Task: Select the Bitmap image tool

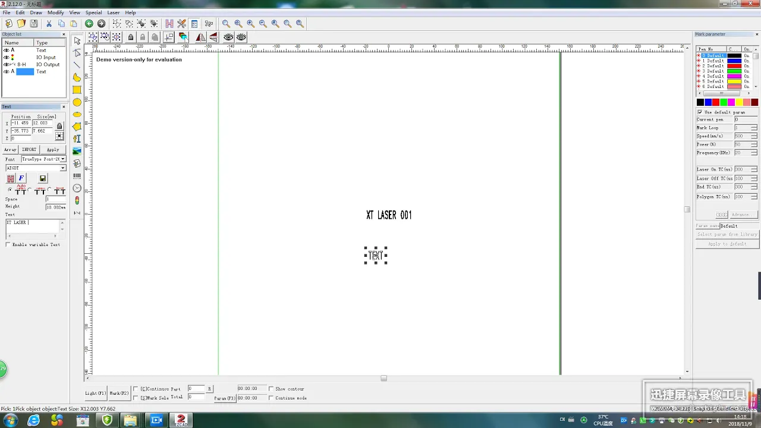Action: [x=77, y=151]
